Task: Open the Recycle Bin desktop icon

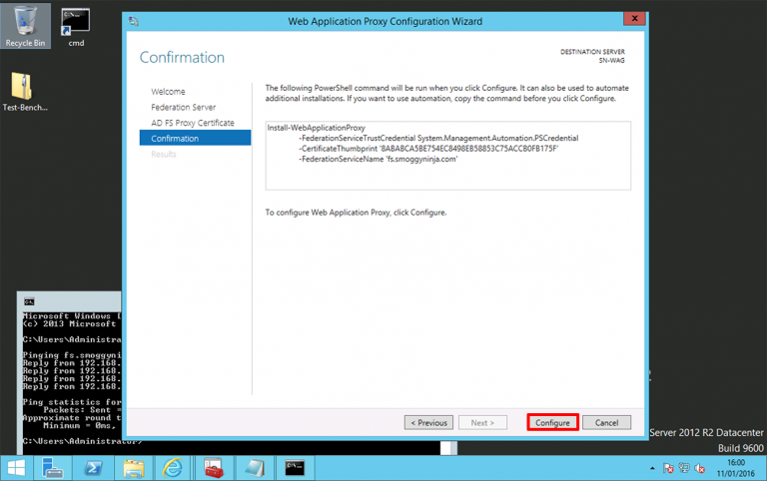Action: 25,26
